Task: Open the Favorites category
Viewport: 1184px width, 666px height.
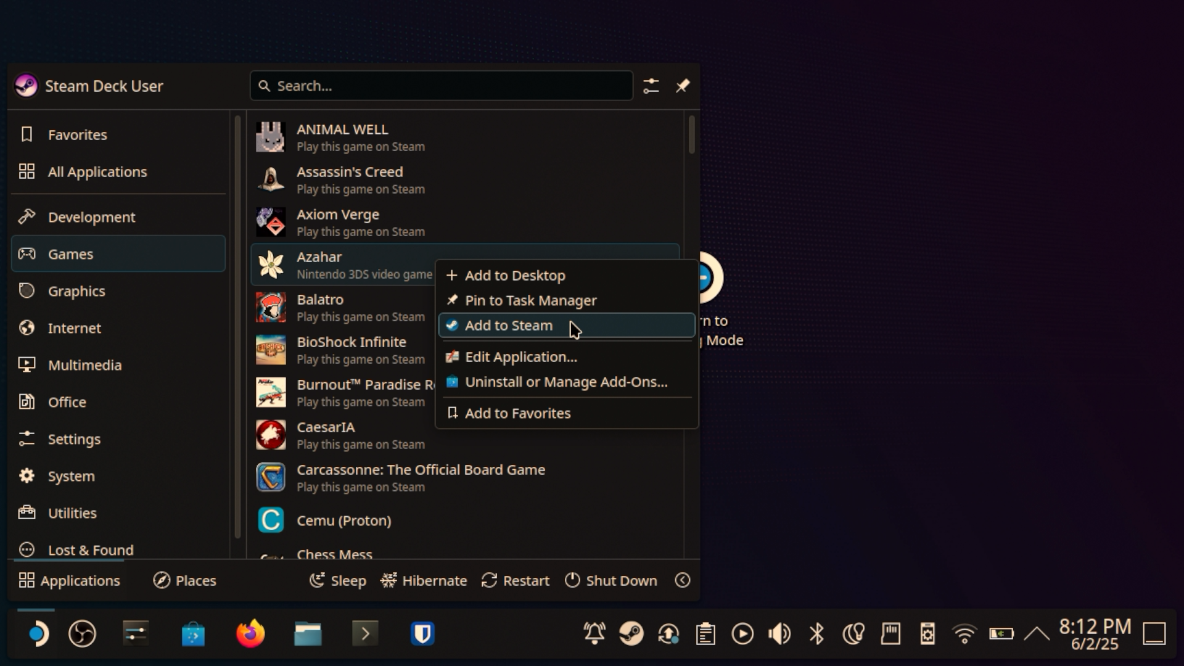Action: coord(118,134)
